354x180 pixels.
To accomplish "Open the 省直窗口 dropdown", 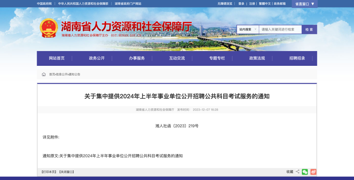I will 305,4.
